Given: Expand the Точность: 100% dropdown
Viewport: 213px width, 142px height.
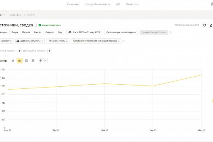Looking at the screenshot, I should (x=58, y=41).
